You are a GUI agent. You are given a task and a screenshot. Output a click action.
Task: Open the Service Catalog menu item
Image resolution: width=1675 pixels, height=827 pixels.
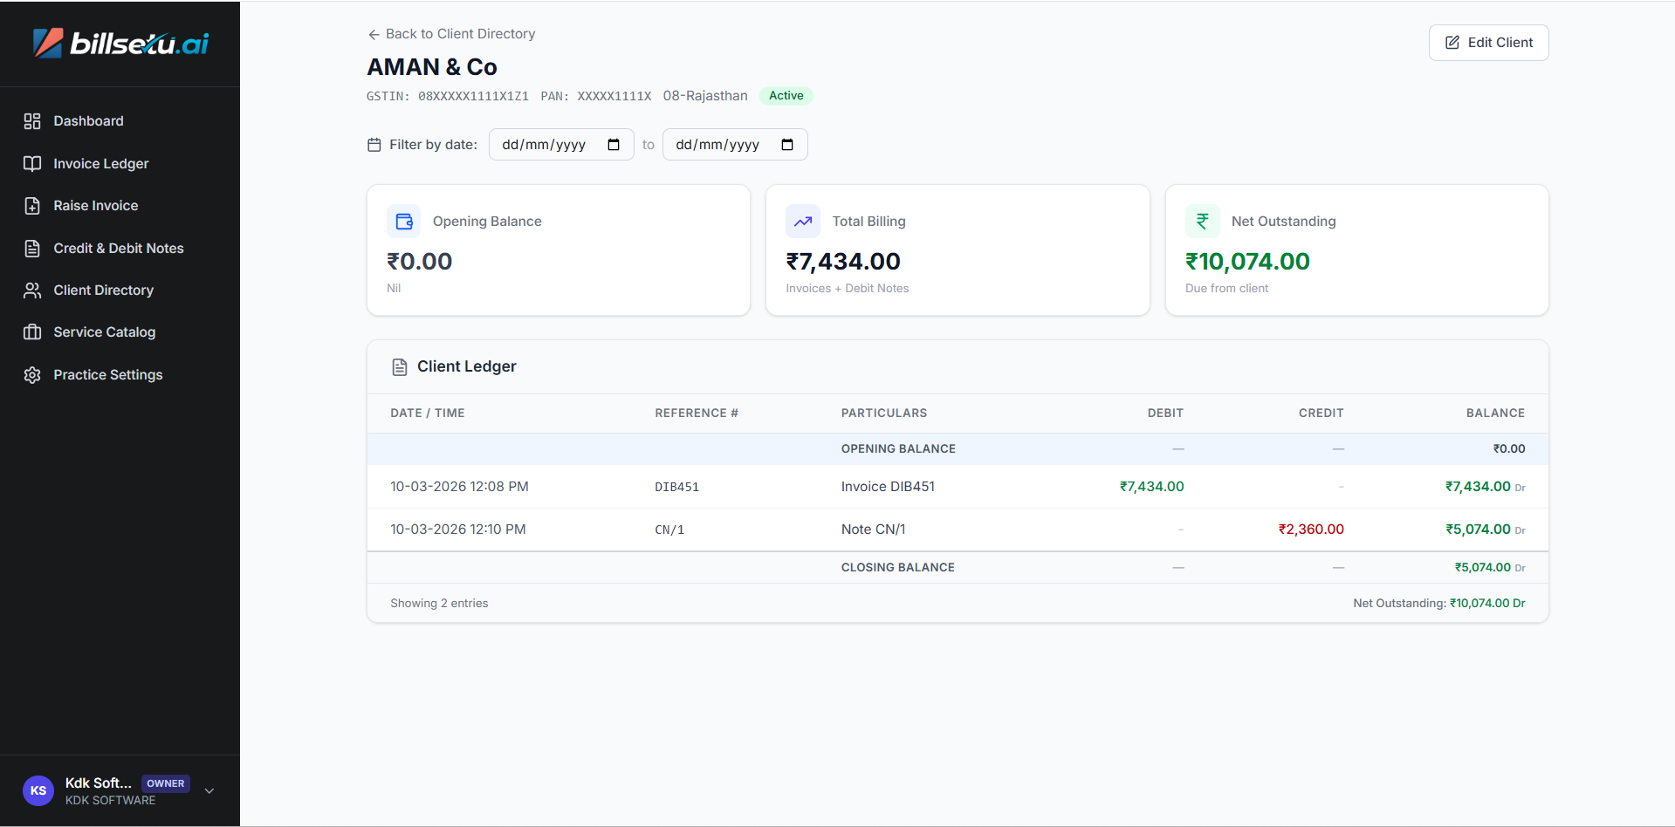coord(105,332)
